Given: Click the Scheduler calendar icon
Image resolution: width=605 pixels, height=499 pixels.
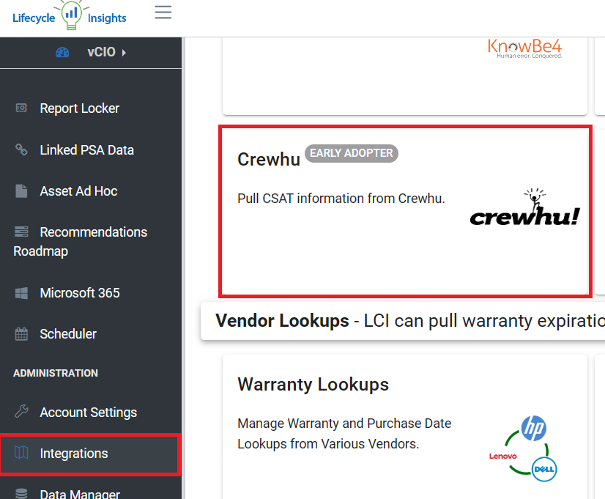Looking at the screenshot, I should point(21,334).
